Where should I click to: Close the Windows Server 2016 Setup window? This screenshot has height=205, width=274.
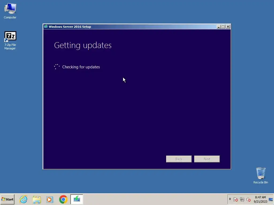(x=228, y=27)
